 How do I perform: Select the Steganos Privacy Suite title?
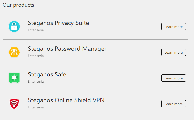58,23
